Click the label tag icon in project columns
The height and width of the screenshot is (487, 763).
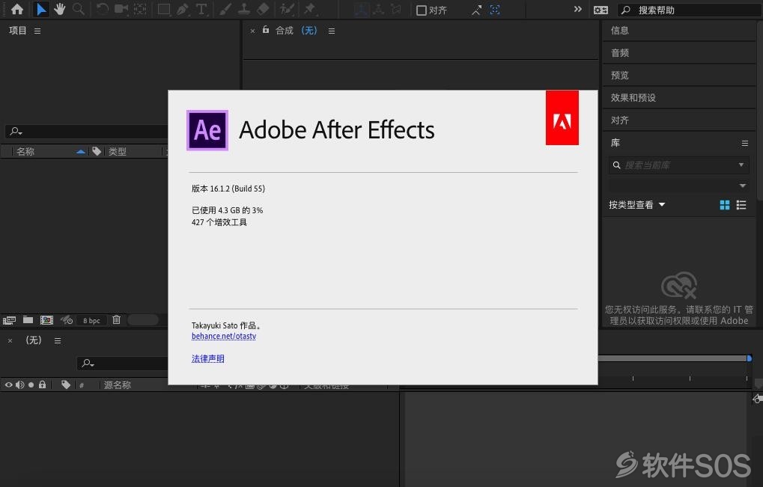coord(97,151)
